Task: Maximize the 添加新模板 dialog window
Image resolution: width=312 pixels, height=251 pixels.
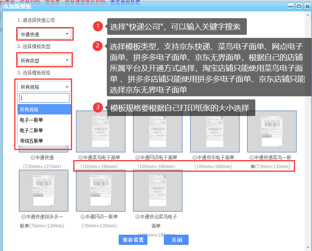Action: (299, 7)
